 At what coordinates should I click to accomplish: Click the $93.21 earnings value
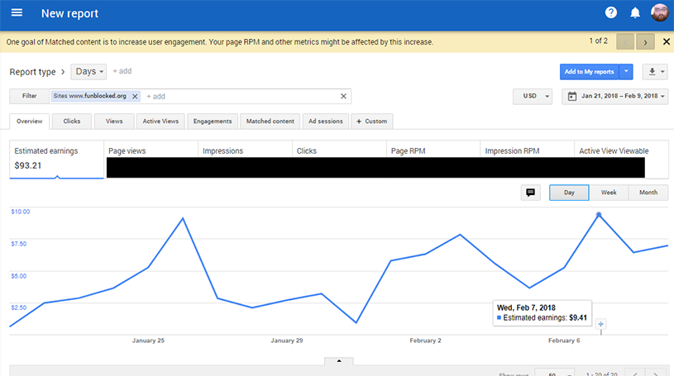28,165
